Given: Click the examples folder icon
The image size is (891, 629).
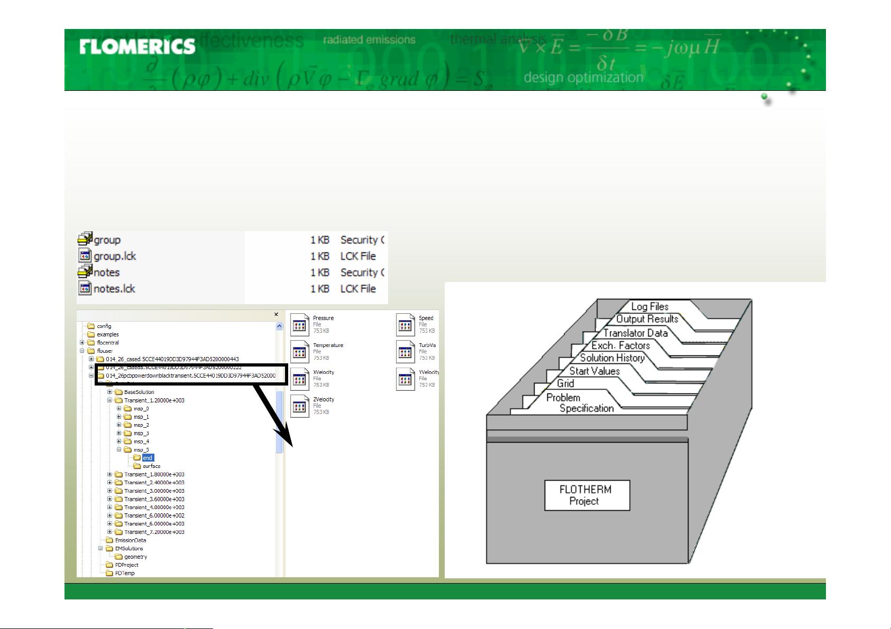Looking at the screenshot, I should tap(91, 334).
